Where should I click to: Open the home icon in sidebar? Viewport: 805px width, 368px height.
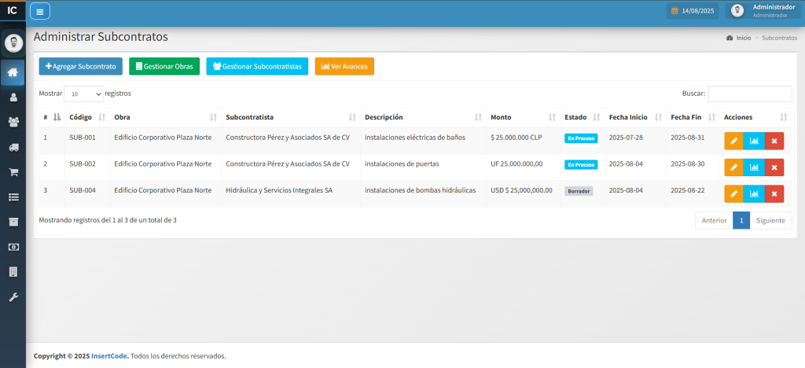13,73
